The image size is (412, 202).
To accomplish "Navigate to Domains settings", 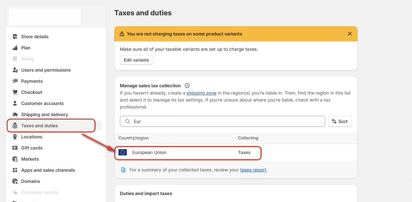I will coord(31,181).
